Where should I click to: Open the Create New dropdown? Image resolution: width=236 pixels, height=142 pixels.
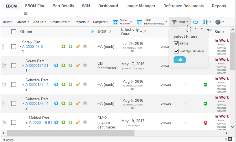[60, 22]
